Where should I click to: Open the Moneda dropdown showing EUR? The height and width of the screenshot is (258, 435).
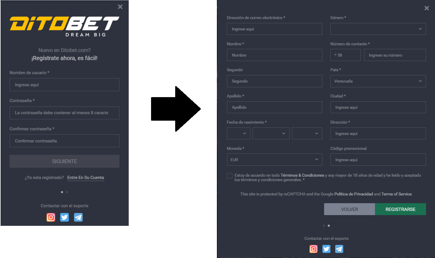(274, 160)
